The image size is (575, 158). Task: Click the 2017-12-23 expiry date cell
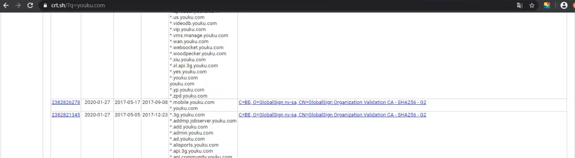pos(155,115)
